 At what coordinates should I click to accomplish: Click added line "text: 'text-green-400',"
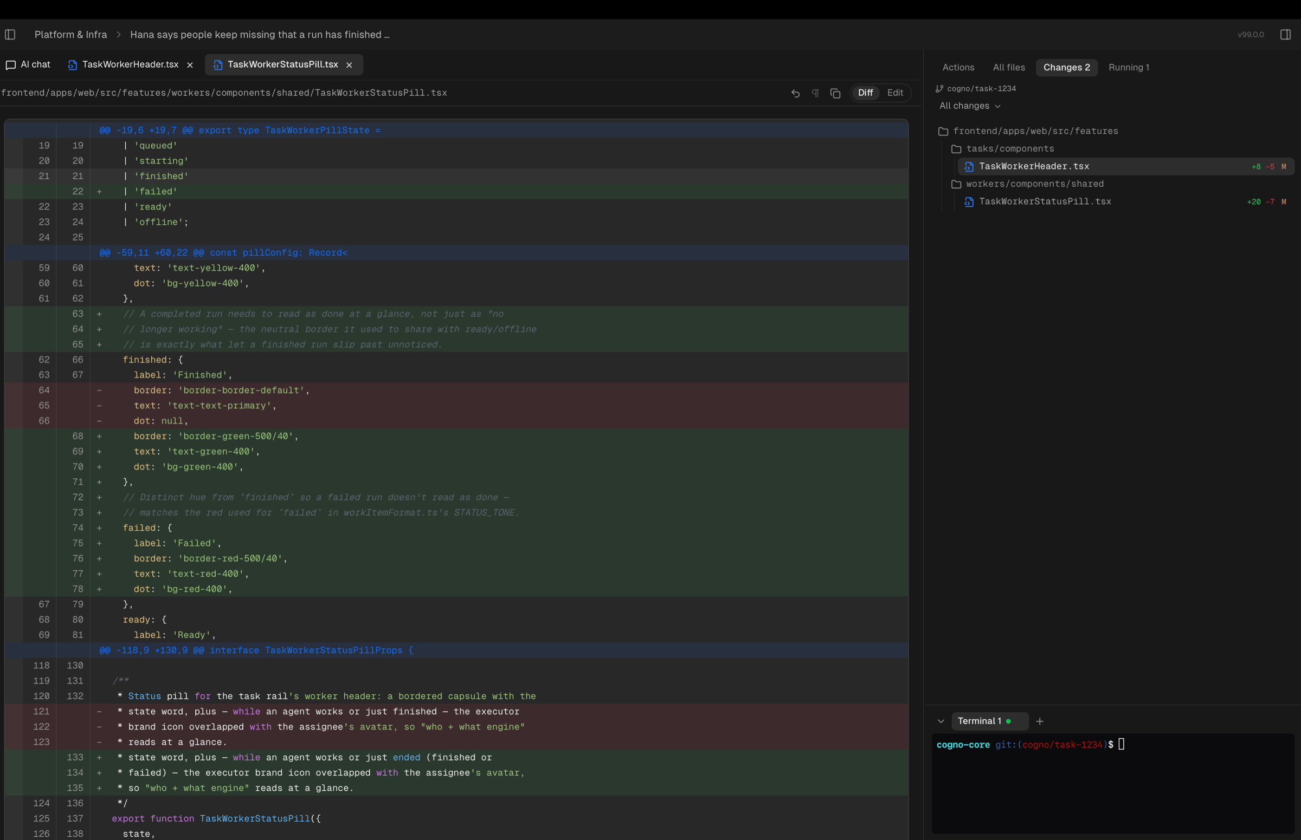456,452
